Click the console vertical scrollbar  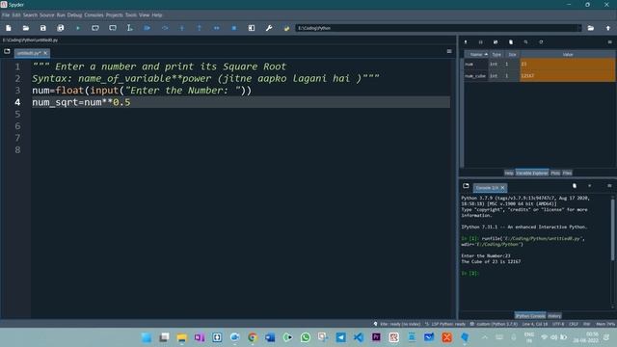tap(612, 230)
